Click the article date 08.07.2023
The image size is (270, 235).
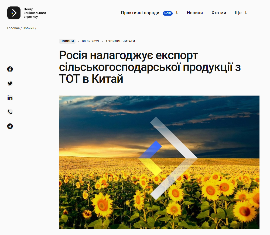pos(90,41)
